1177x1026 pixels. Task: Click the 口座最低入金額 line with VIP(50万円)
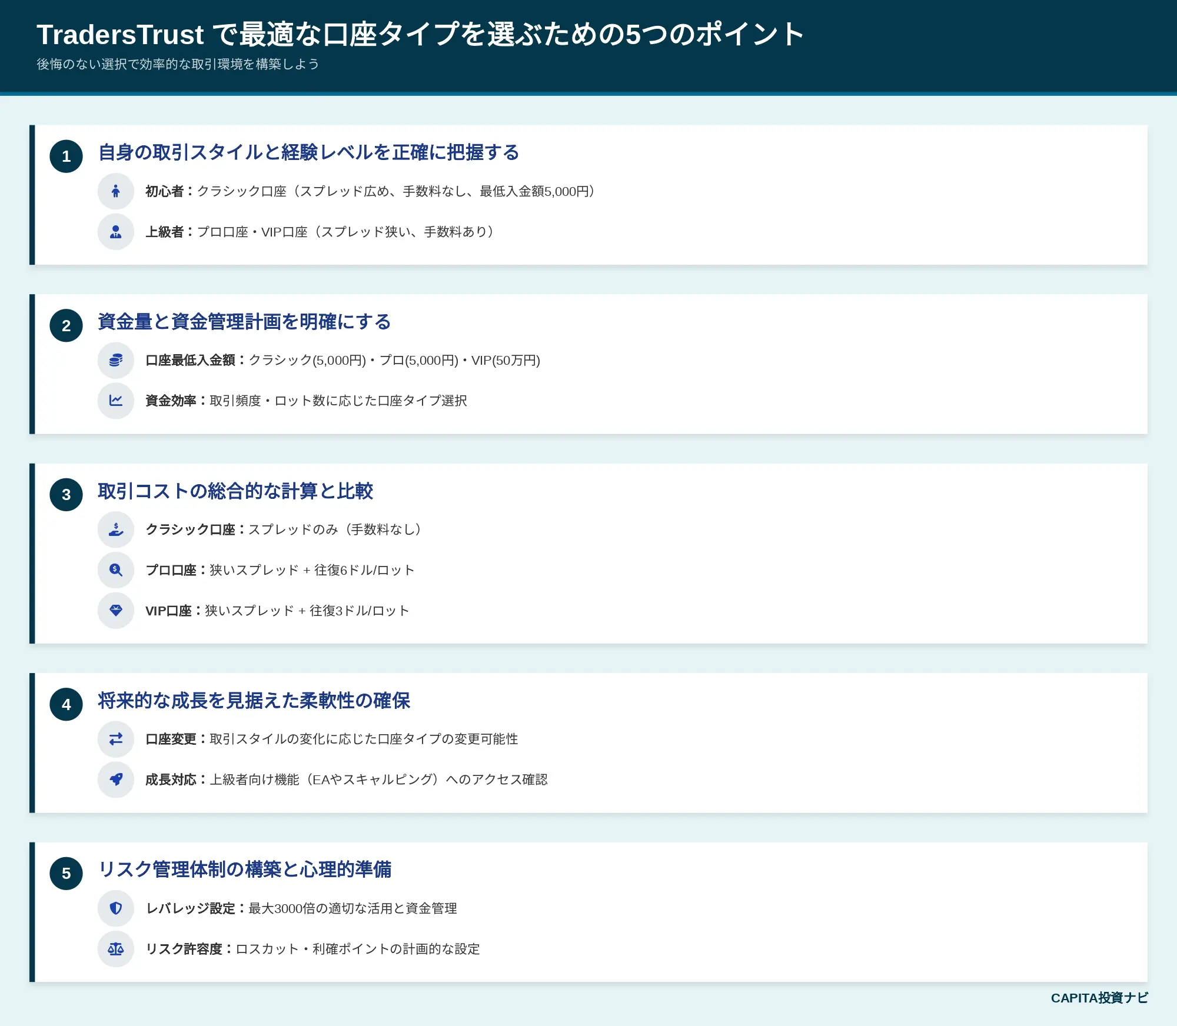343,360
